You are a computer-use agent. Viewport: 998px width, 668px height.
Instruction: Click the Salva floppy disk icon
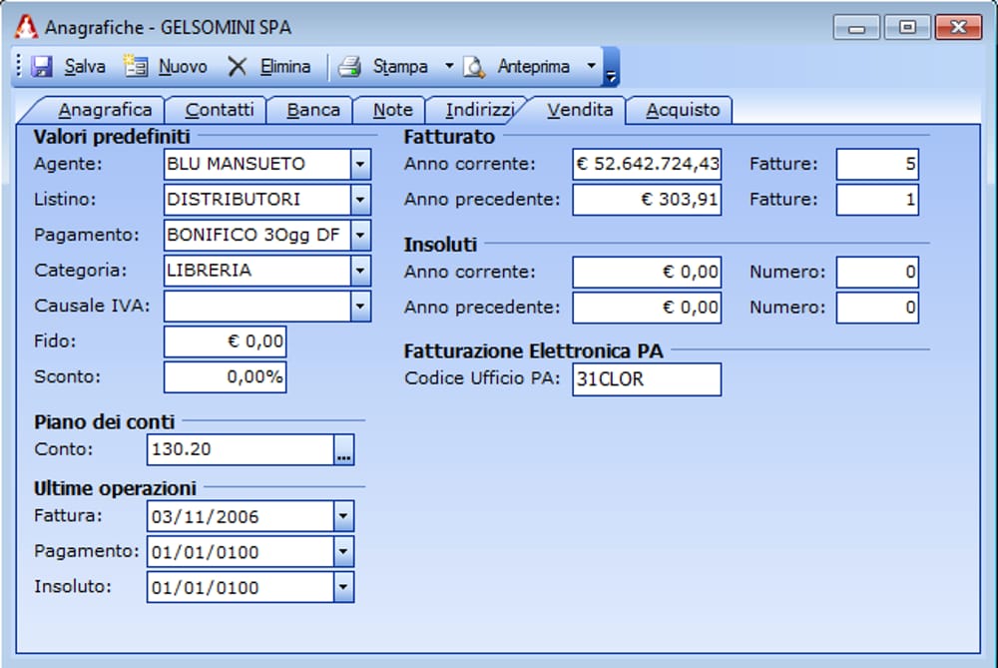[x=42, y=67]
